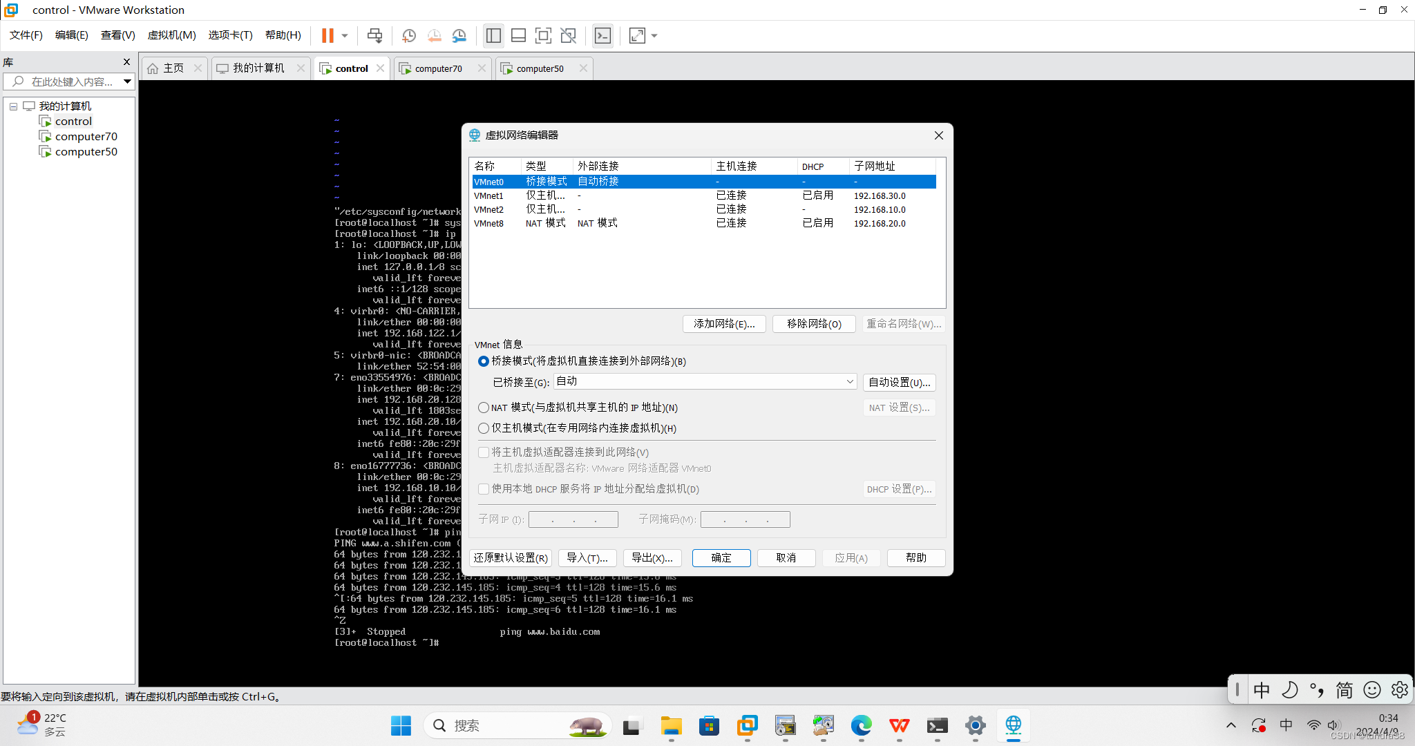The height and width of the screenshot is (746, 1415).
Task: Open the 编辑(E) menu
Action: pyautogui.click(x=72, y=35)
